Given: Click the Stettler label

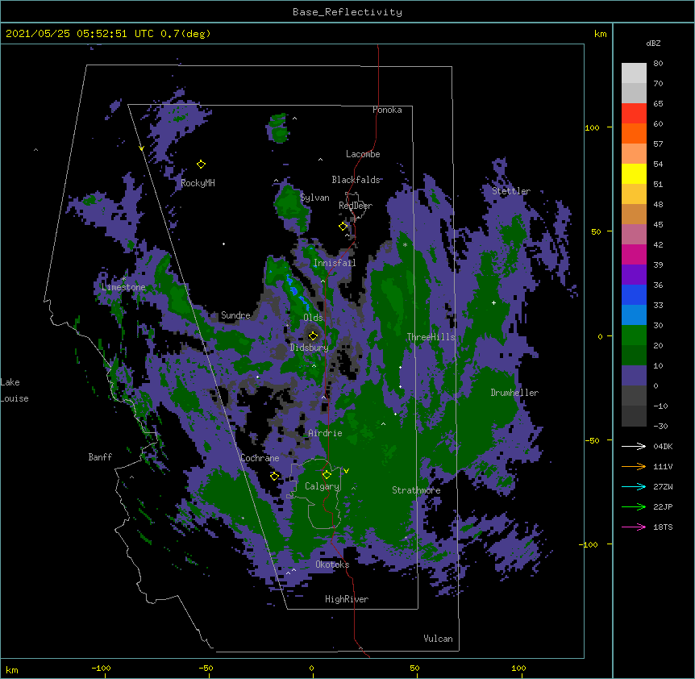Looking at the screenshot, I should [511, 191].
